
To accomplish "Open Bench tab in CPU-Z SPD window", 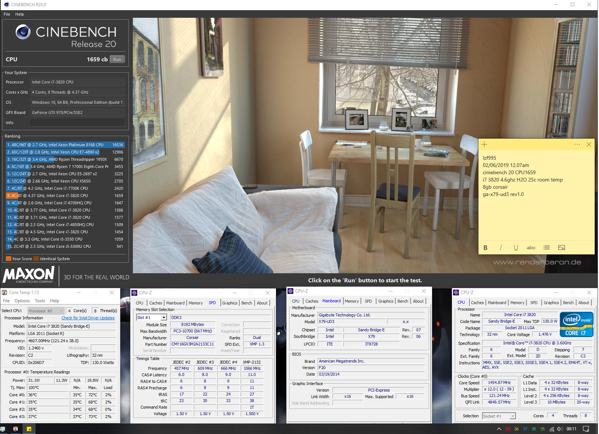I will [x=247, y=303].
